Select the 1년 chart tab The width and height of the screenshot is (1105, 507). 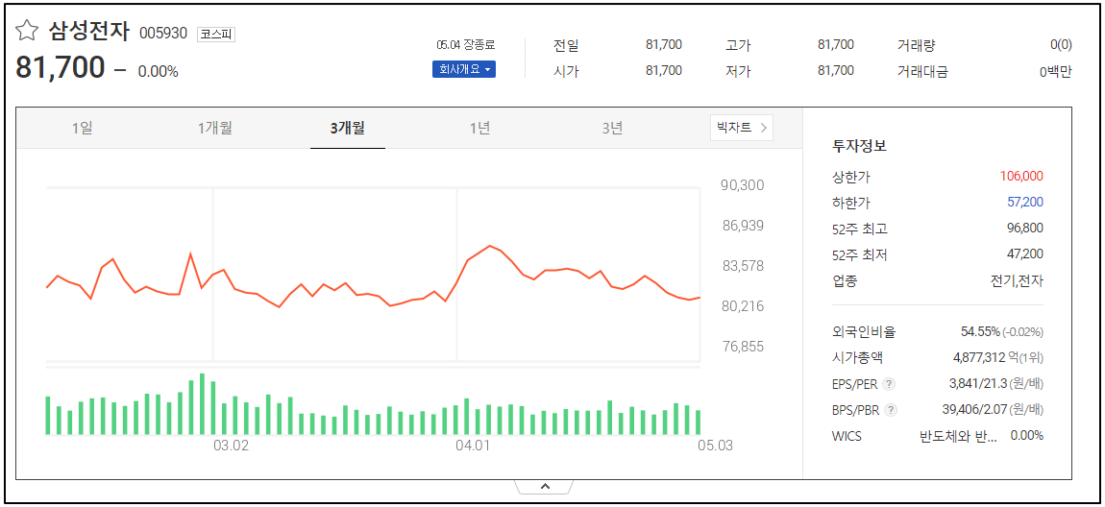pyautogui.click(x=479, y=128)
